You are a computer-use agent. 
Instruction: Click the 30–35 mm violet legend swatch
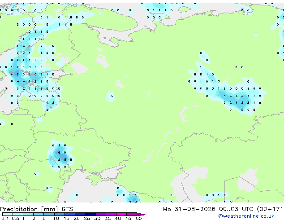[101, 214]
